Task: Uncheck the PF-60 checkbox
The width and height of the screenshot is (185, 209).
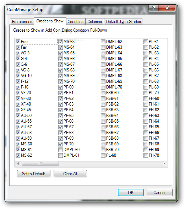Action: click(60, 87)
